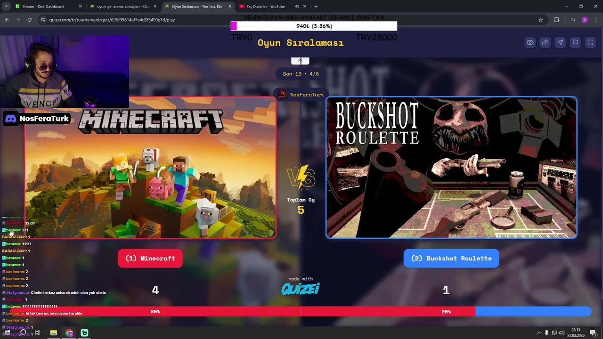Click chat message from 06s2gmaruto about ankaralı
Image resolution: width=603 pixels, height=339 pixels.
pyautogui.click(x=54, y=292)
